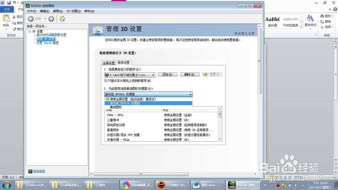Open the 3D 设置(3) menu

pos(73,11)
